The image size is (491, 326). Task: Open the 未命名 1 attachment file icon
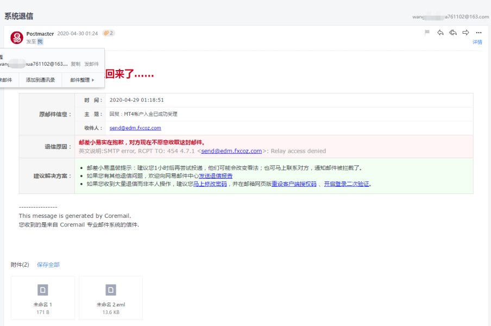pos(43,290)
